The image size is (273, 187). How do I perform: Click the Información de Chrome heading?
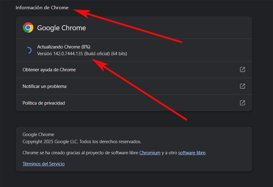click(42, 8)
